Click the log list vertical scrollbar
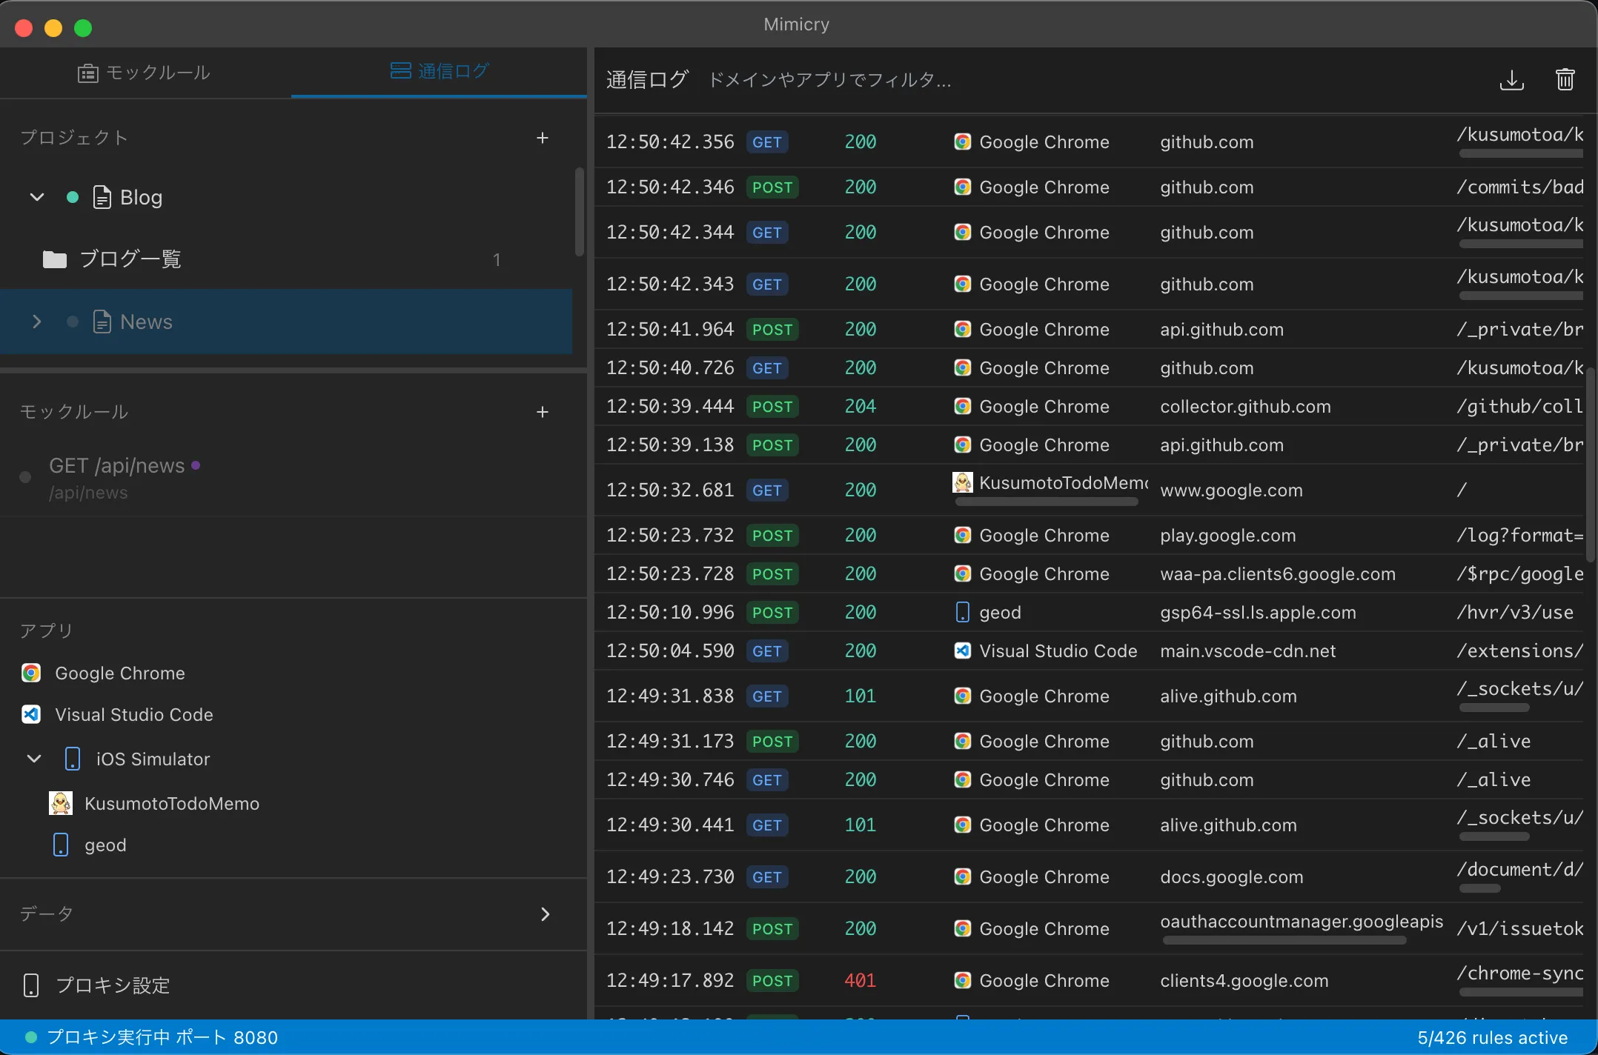Image resolution: width=1598 pixels, height=1055 pixels. pos(1590,465)
